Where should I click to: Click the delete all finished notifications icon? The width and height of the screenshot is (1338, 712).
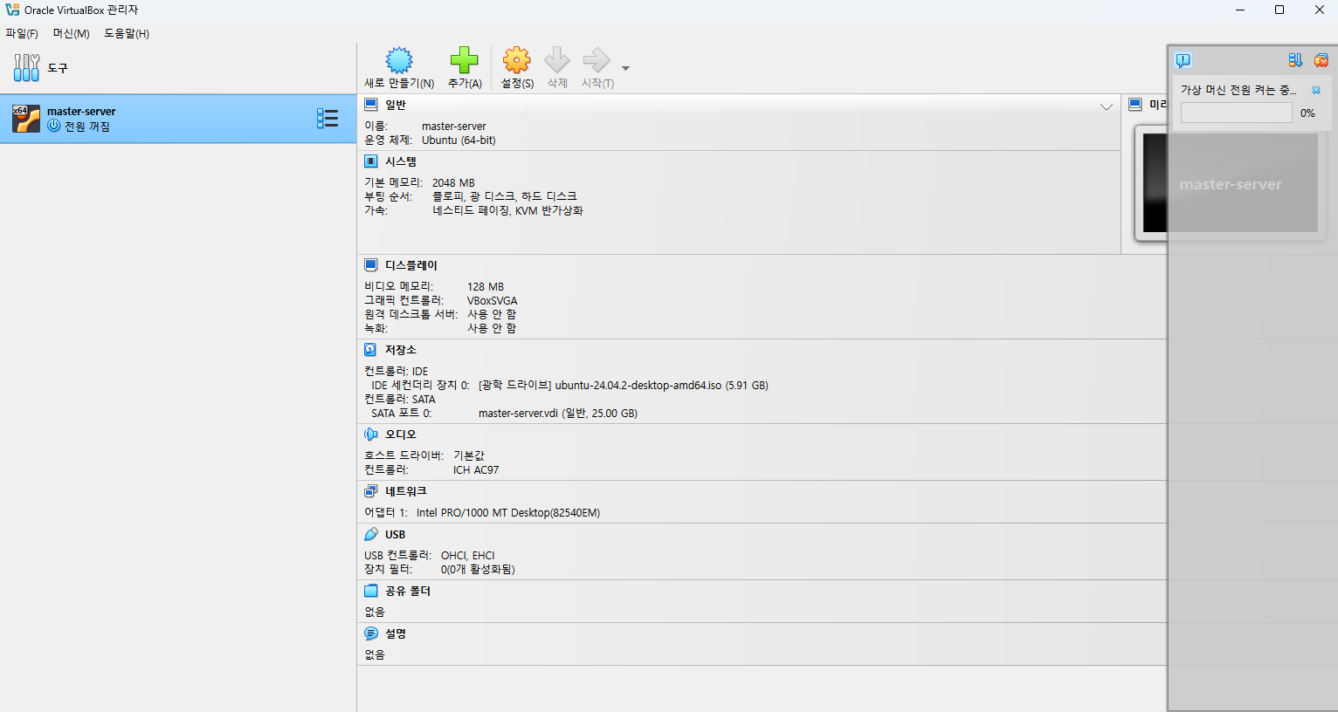1321,60
